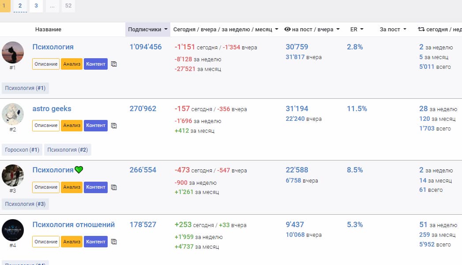Click the eye icon in the views column header

(x=287, y=30)
